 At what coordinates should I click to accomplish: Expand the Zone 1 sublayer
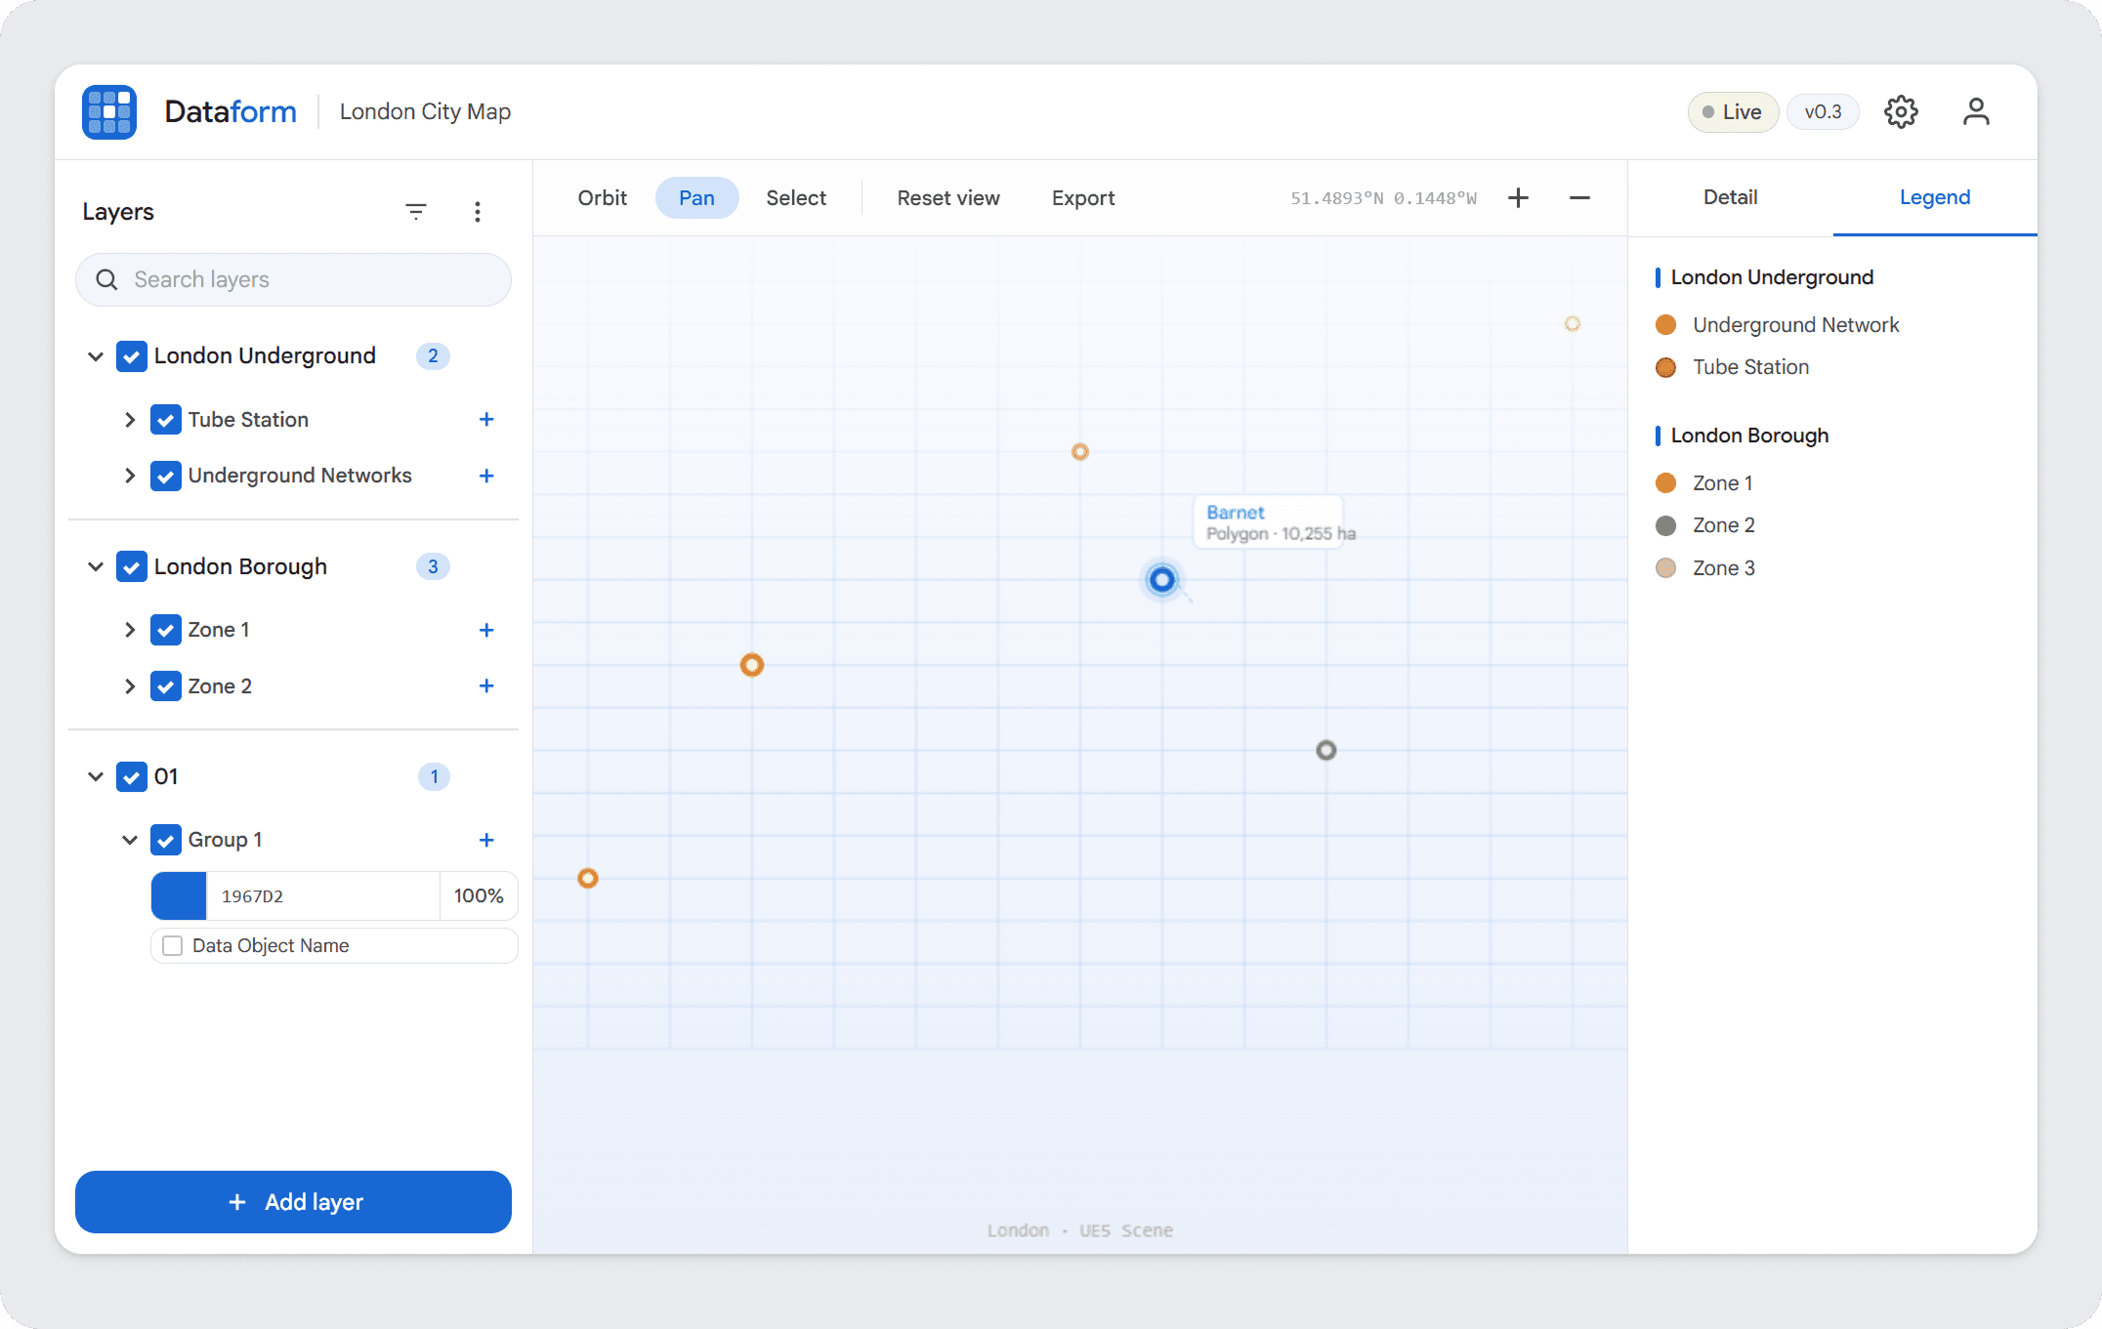pyautogui.click(x=130, y=630)
